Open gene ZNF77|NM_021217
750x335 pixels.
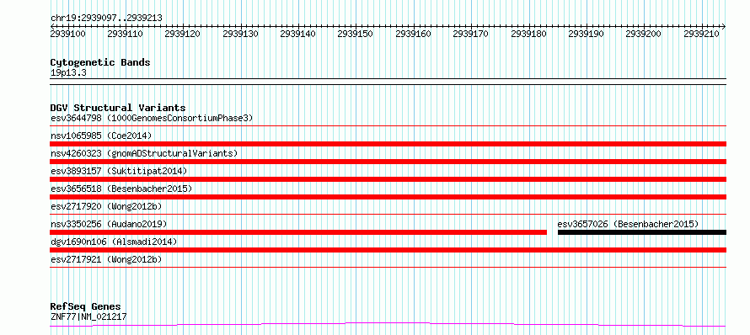[88, 316]
